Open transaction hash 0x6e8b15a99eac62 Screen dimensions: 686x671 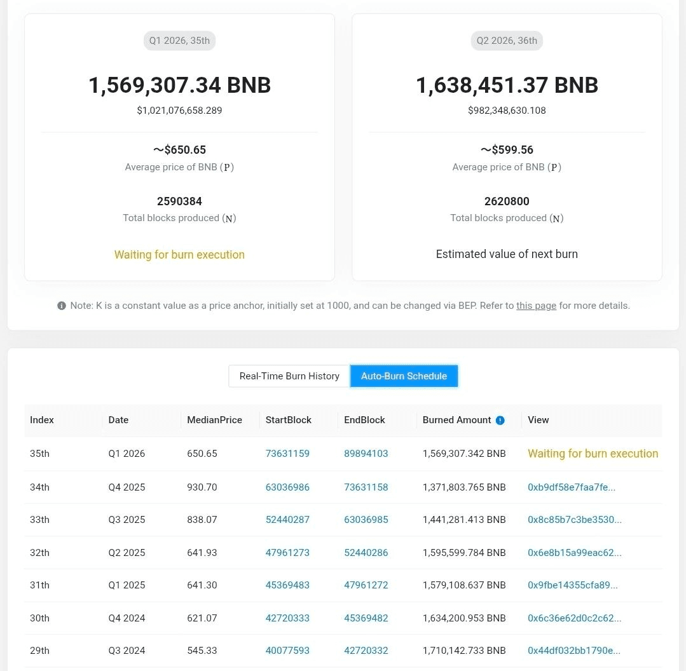point(574,553)
